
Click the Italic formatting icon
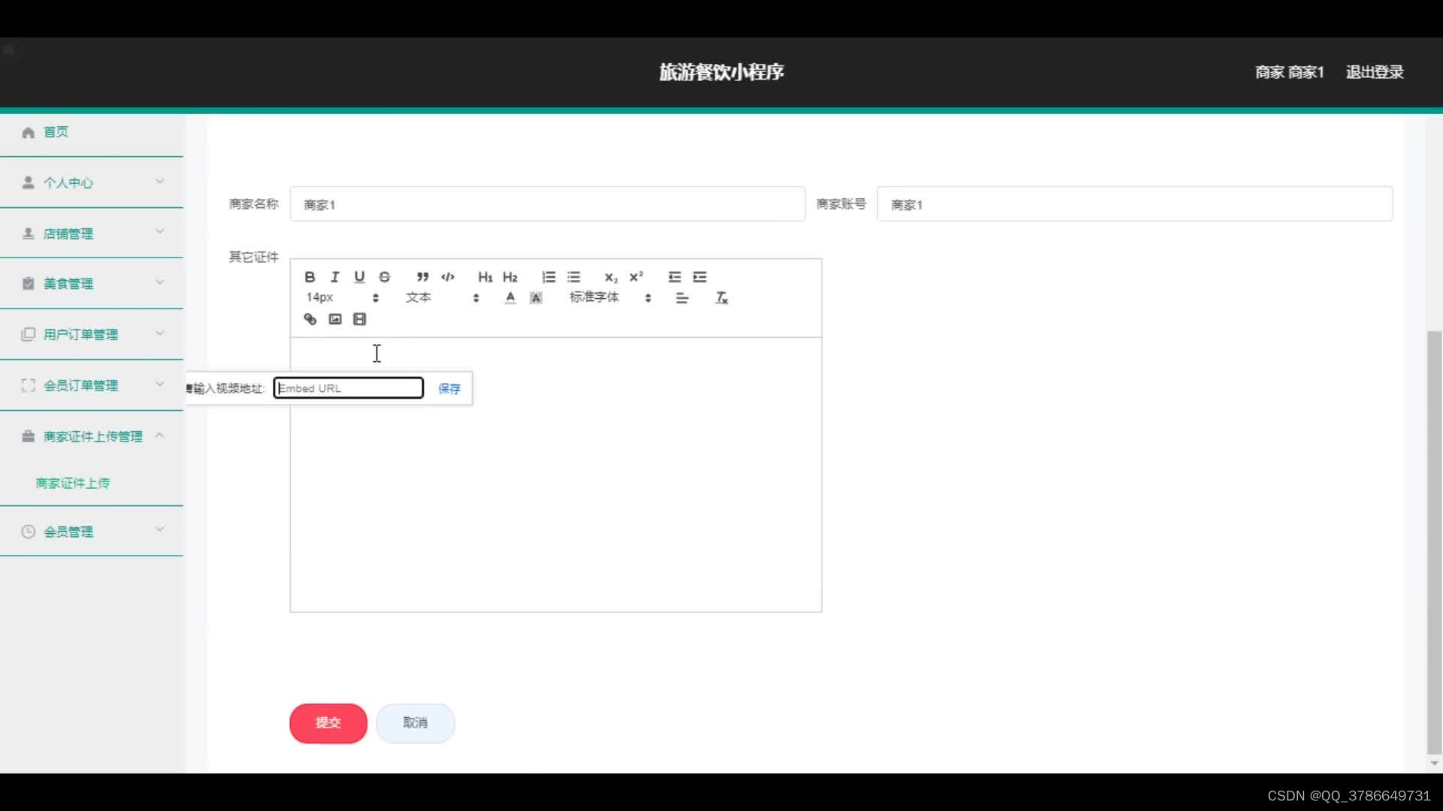[335, 276]
